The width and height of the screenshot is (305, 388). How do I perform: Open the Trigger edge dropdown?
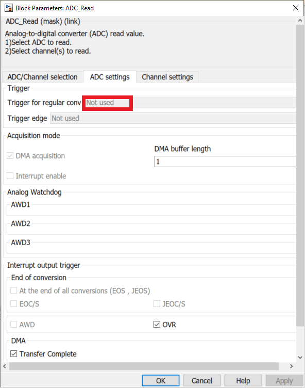pyautogui.click(x=173, y=118)
